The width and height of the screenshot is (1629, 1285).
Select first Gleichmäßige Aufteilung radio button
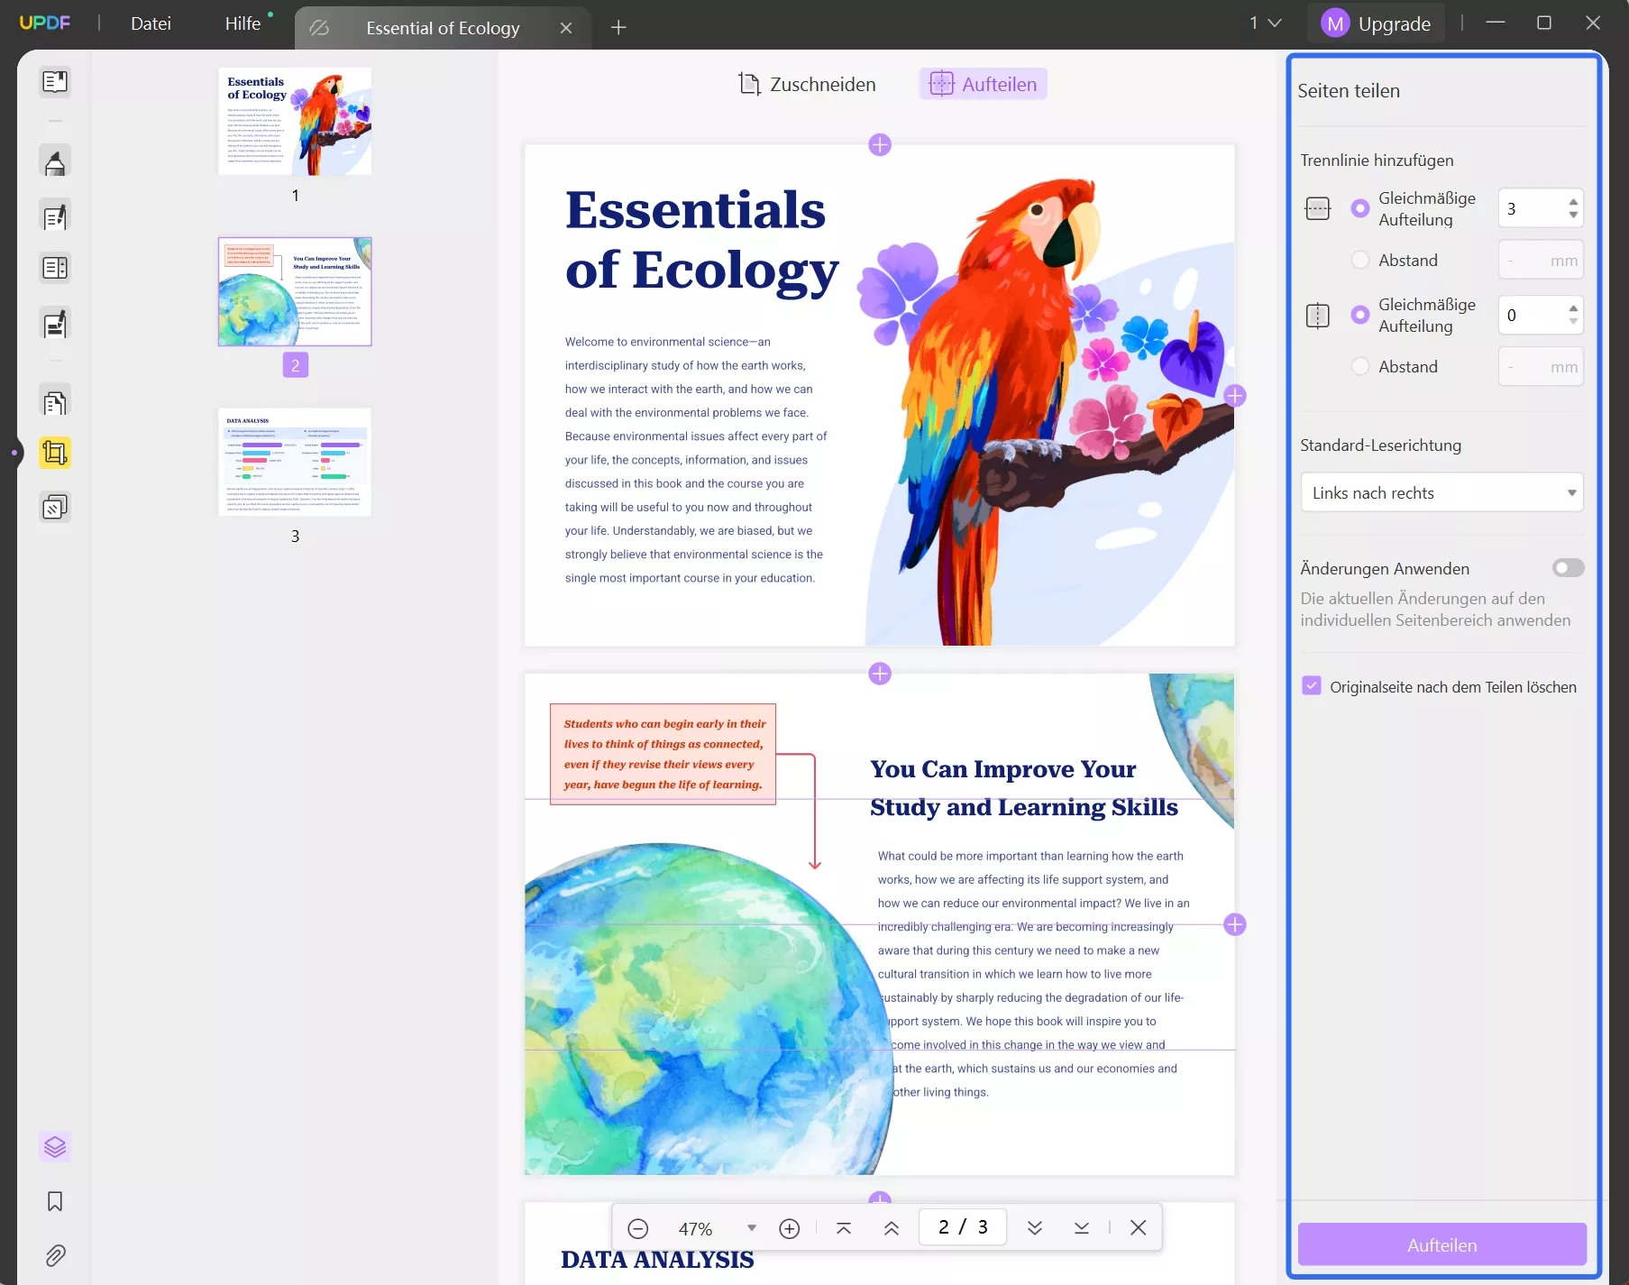pos(1360,208)
